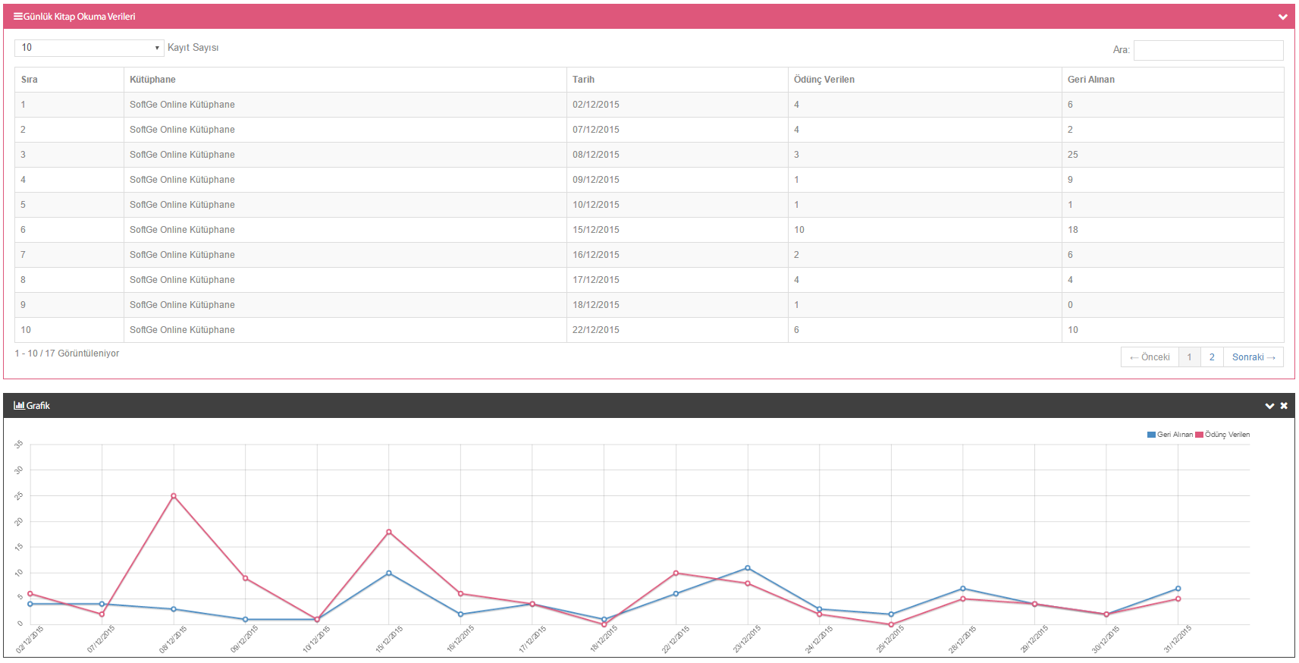1299x663 pixels.
Task: Toggle Geri Alınan legend blue swatch
Action: [x=1151, y=435]
